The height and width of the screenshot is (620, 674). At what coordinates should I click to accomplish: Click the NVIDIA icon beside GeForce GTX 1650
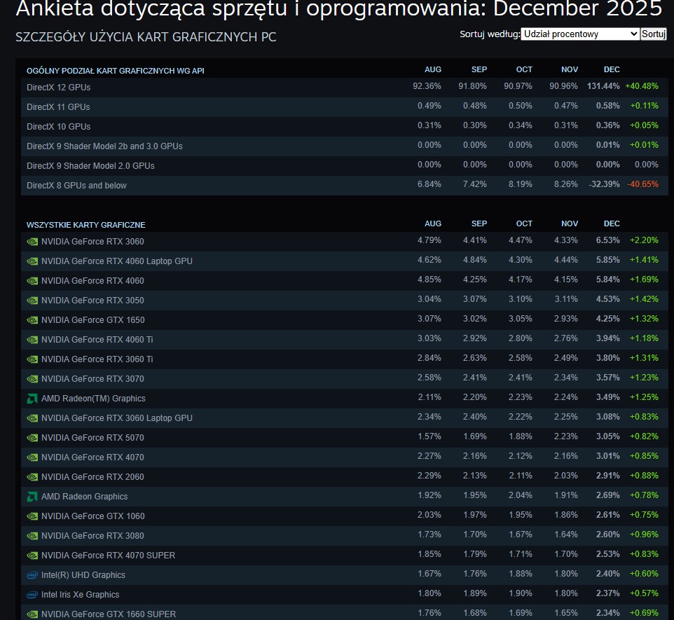tap(31, 319)
